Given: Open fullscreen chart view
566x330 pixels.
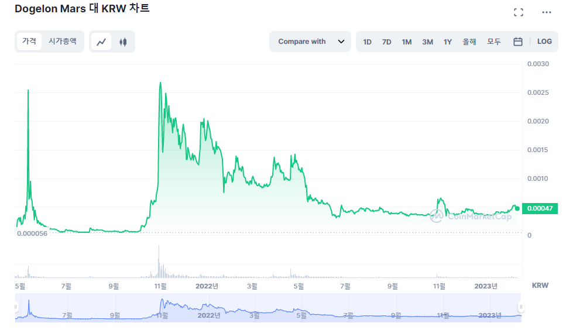Looking at the screenshot, I should (519, 12).
